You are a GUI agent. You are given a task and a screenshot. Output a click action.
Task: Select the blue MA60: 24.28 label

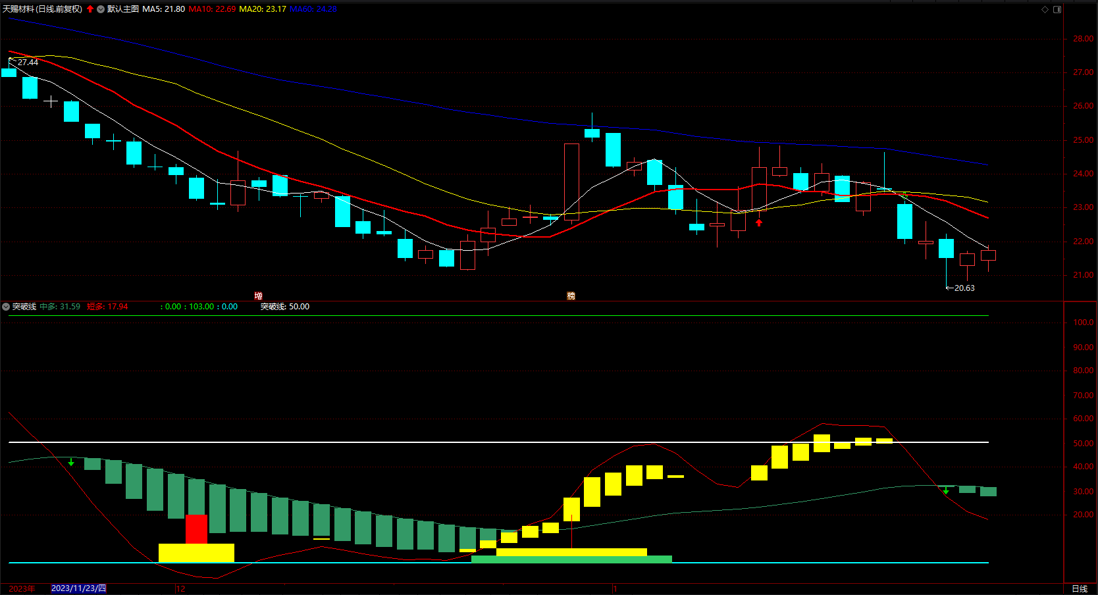tap(313, 9)
